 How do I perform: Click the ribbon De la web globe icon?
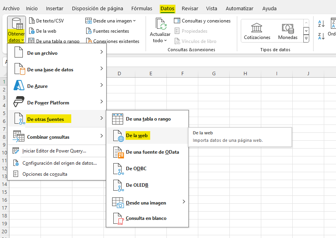(x=32, y=31)
